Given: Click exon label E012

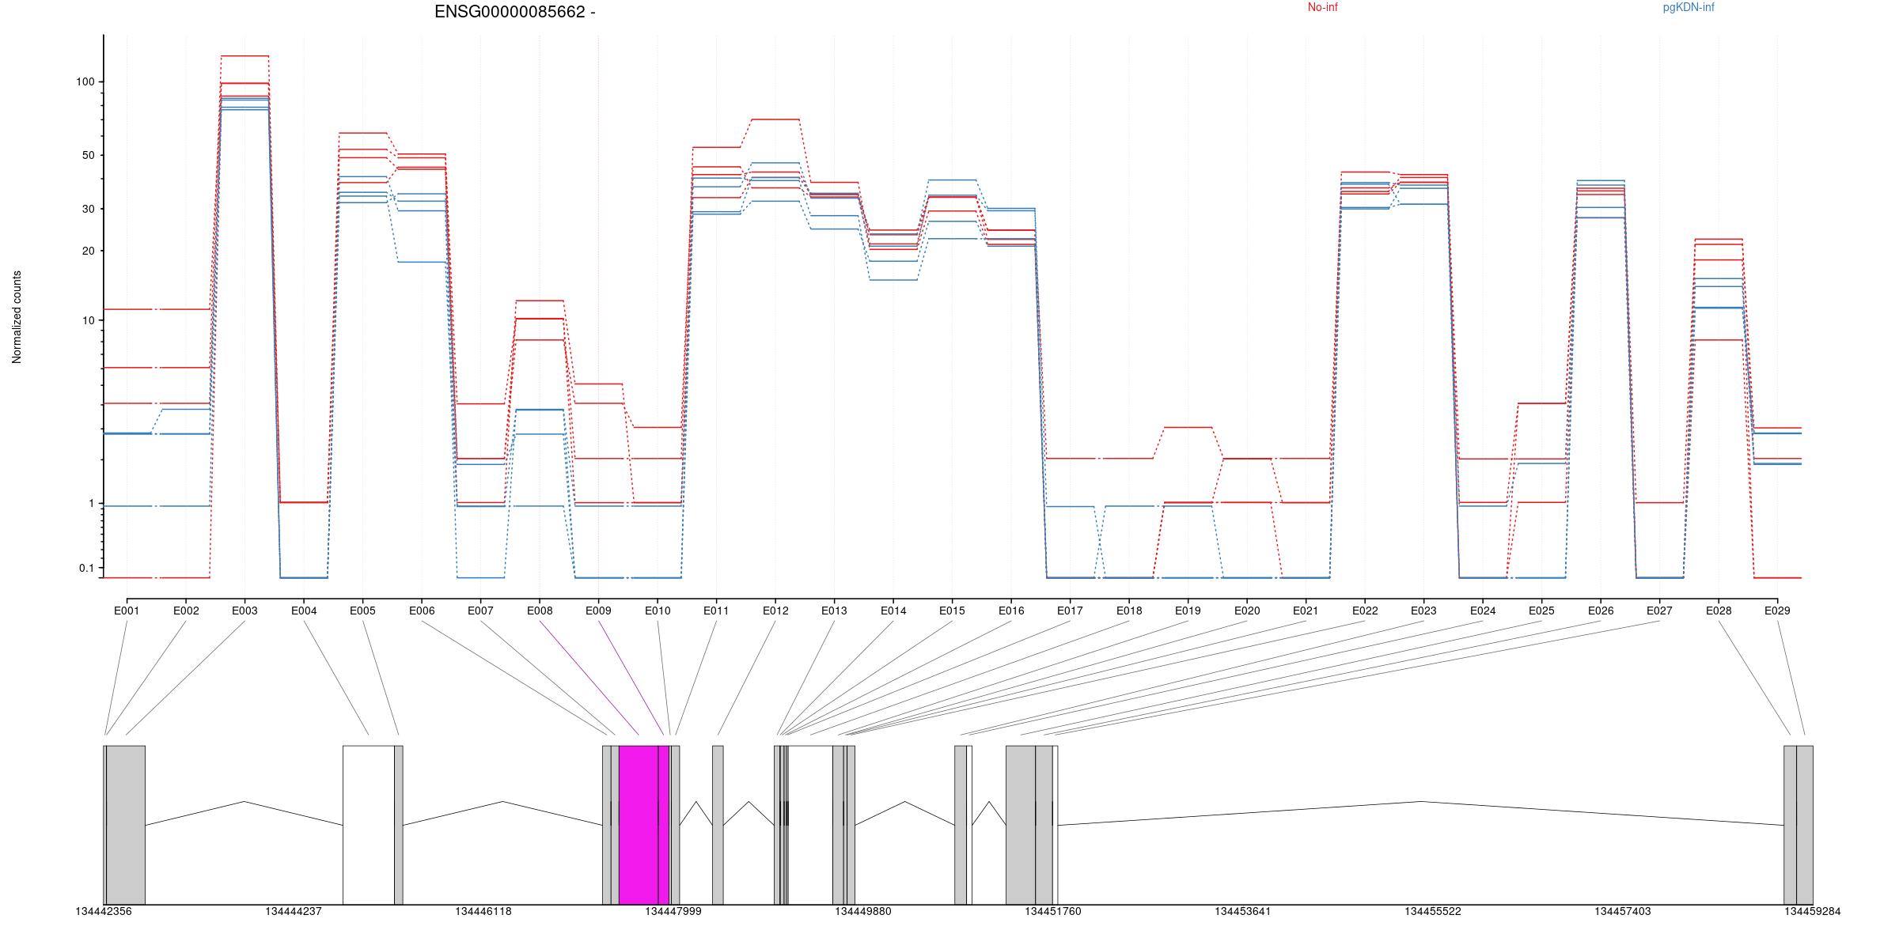Looking at the screenshot, I should click(775, 611).
